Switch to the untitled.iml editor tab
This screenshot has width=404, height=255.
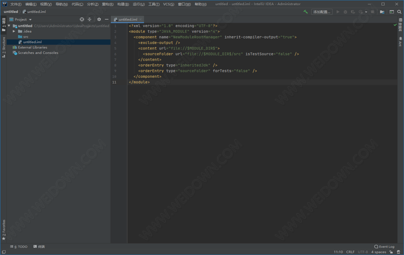pos(128,19)
